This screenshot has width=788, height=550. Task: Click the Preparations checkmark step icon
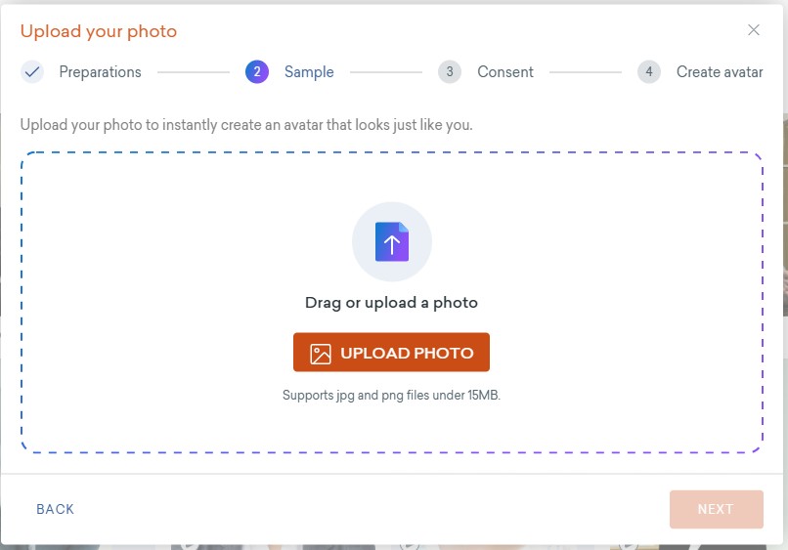pos(32,72)
